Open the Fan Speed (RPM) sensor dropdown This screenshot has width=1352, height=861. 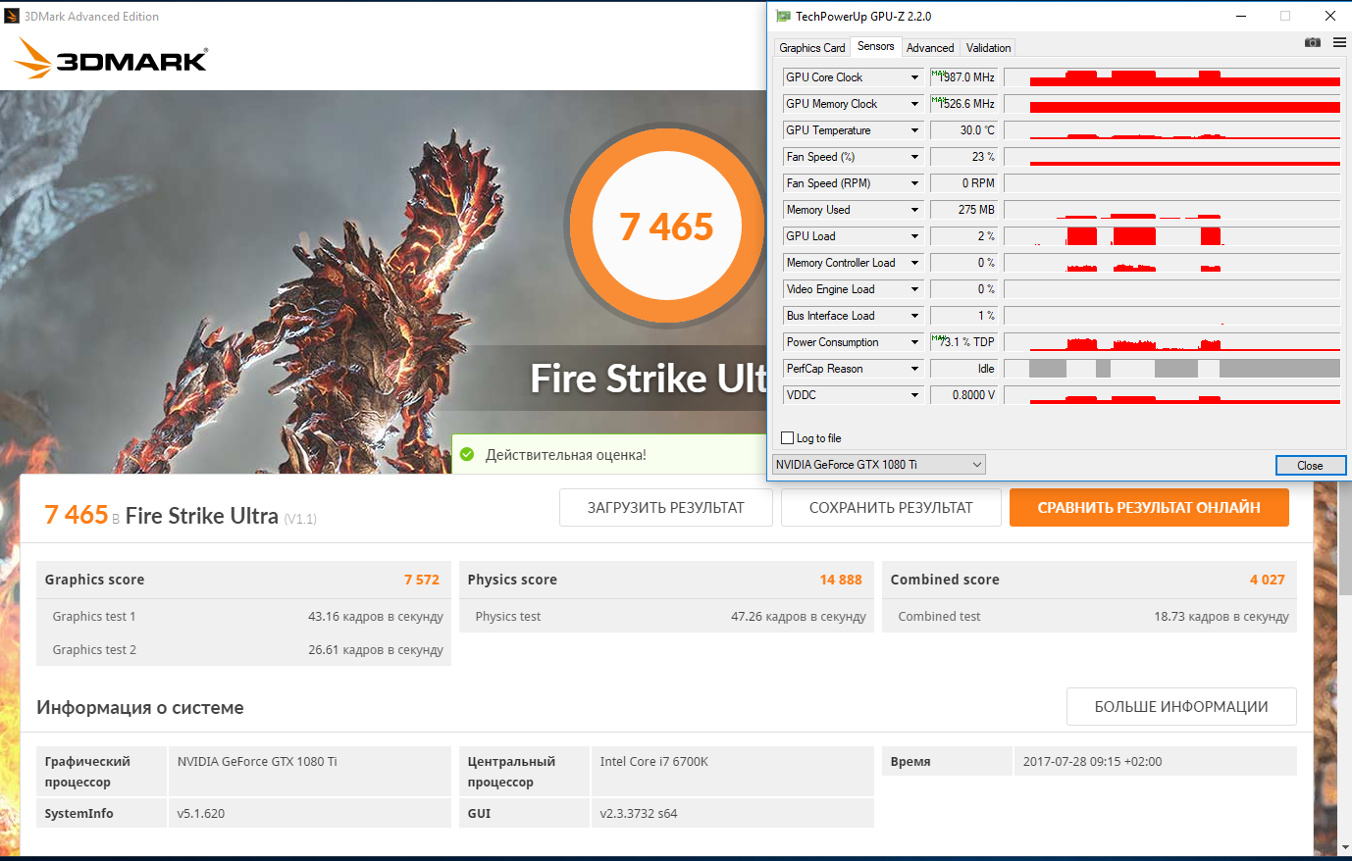[914, 183]
